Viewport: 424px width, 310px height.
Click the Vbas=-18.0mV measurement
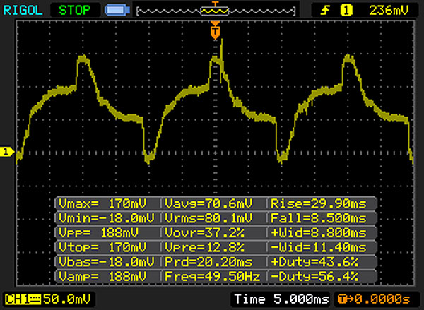tap(108, 262)
